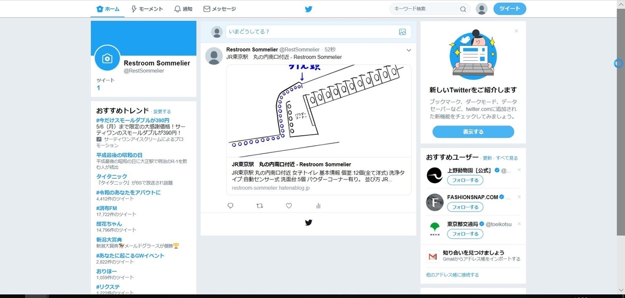
Task: Click the camera icon on profile picture
Action: click(x=107, y=58)
